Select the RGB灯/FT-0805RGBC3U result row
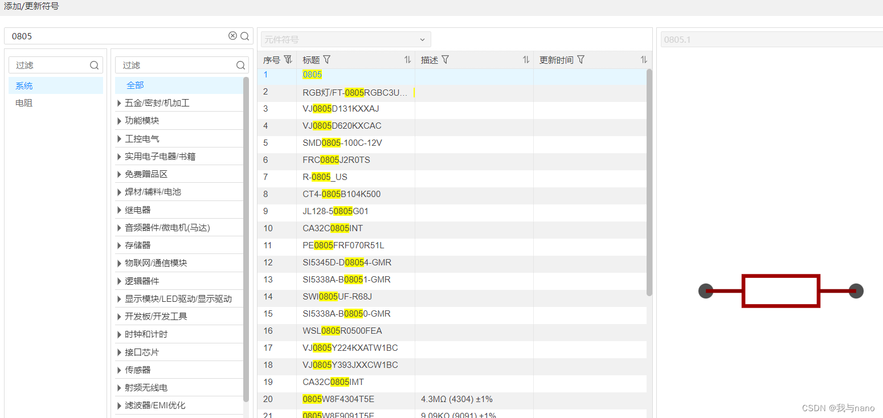Viewport: 883px width, 418px height. click(452, 93)
